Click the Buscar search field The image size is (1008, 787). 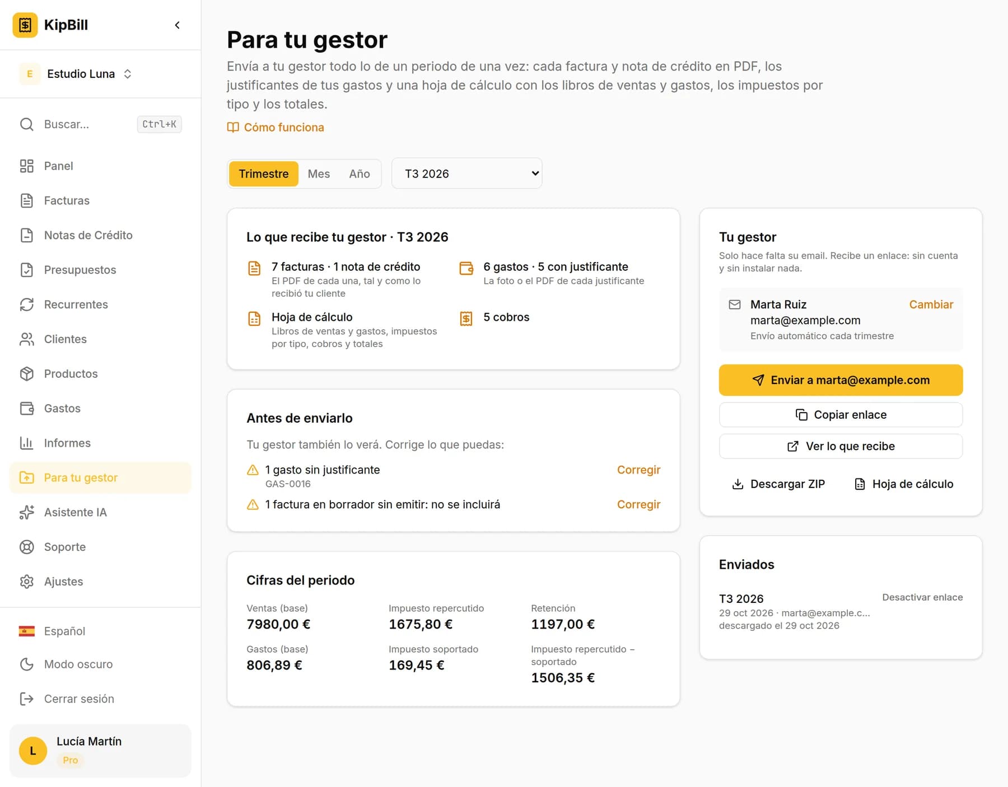click(100, 124)
